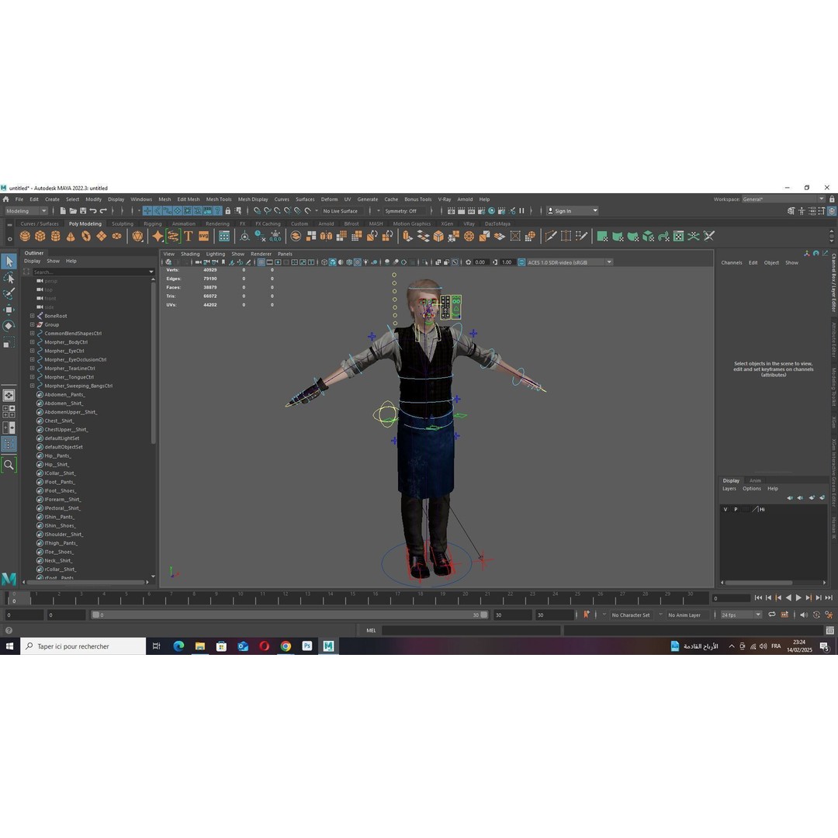Choose the Rotate tool in toolbox
This screenshot has width=838, height=838.
click(x=9, y=325)
